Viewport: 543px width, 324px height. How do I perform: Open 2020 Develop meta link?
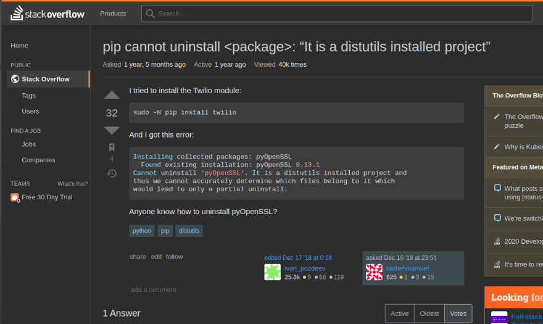coord(524,241)
